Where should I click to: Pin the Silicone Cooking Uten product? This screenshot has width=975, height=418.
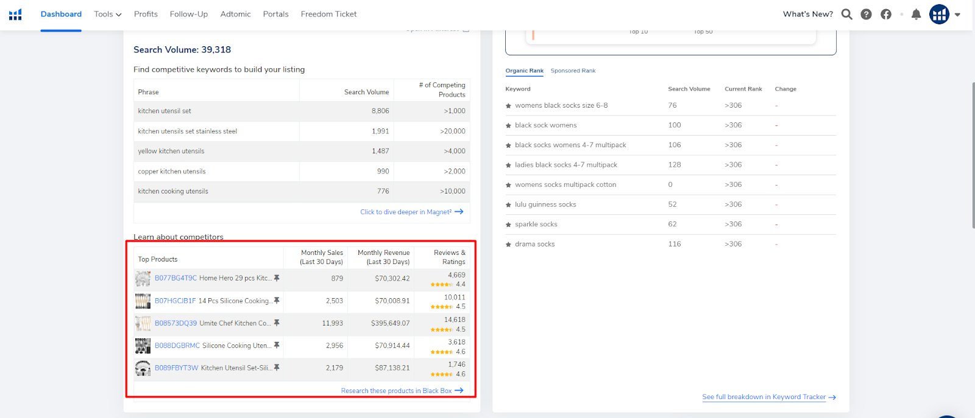pos(277,346)
